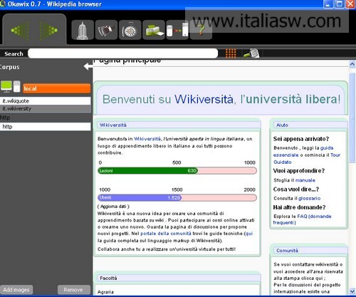
Task: Select it.wikiversity corpus
Action: [x=45, y=109]
